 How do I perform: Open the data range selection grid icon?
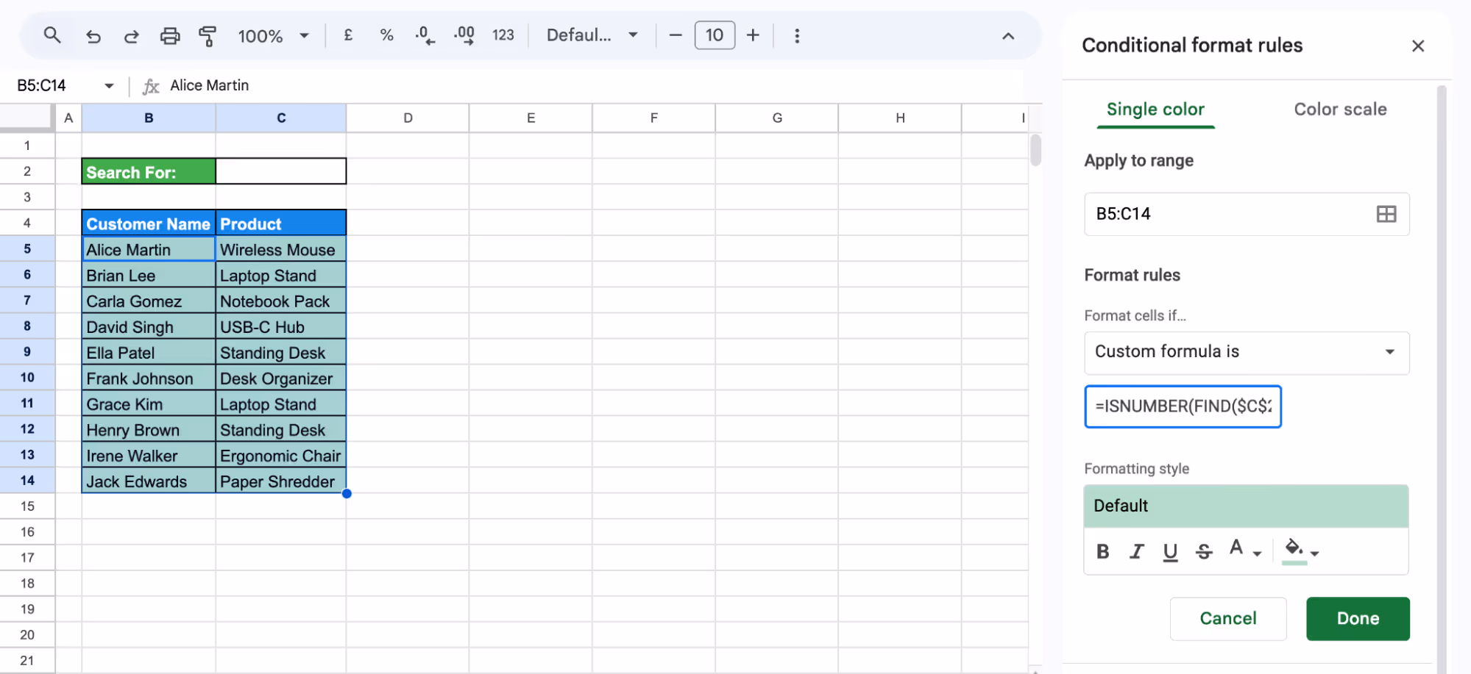coord(1386,214)
